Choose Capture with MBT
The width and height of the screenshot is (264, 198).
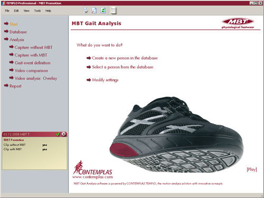[x=31, y=55]
